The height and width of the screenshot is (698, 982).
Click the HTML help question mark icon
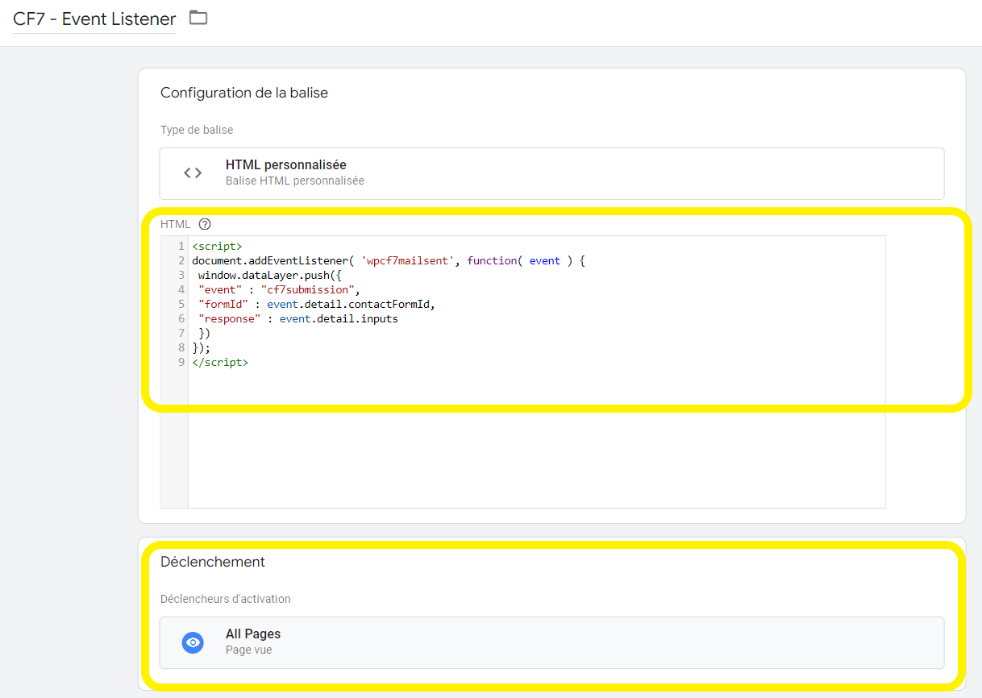(205, 224)
